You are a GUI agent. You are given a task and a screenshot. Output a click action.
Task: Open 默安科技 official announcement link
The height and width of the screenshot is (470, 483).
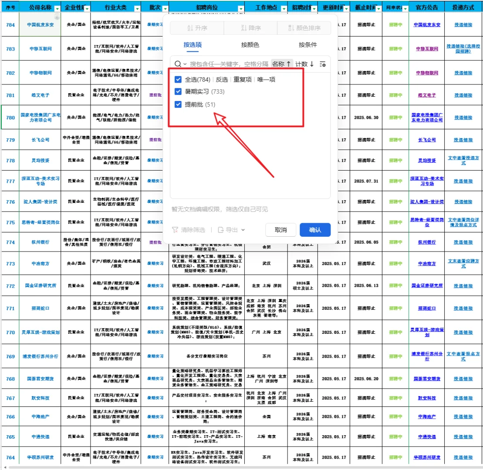tap(427, 398)
